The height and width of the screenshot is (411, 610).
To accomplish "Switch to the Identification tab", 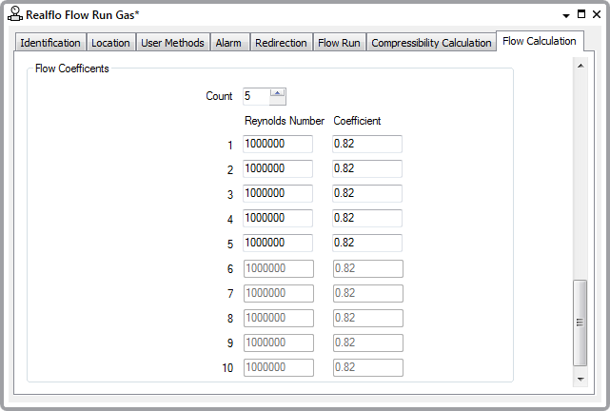I will [x=50, y=43].
